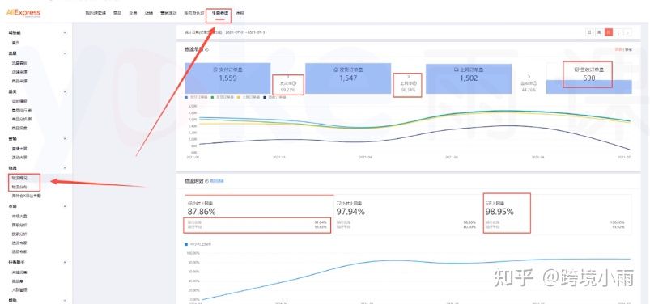Collapse the 品类 sidebar section

pos(65,91)
